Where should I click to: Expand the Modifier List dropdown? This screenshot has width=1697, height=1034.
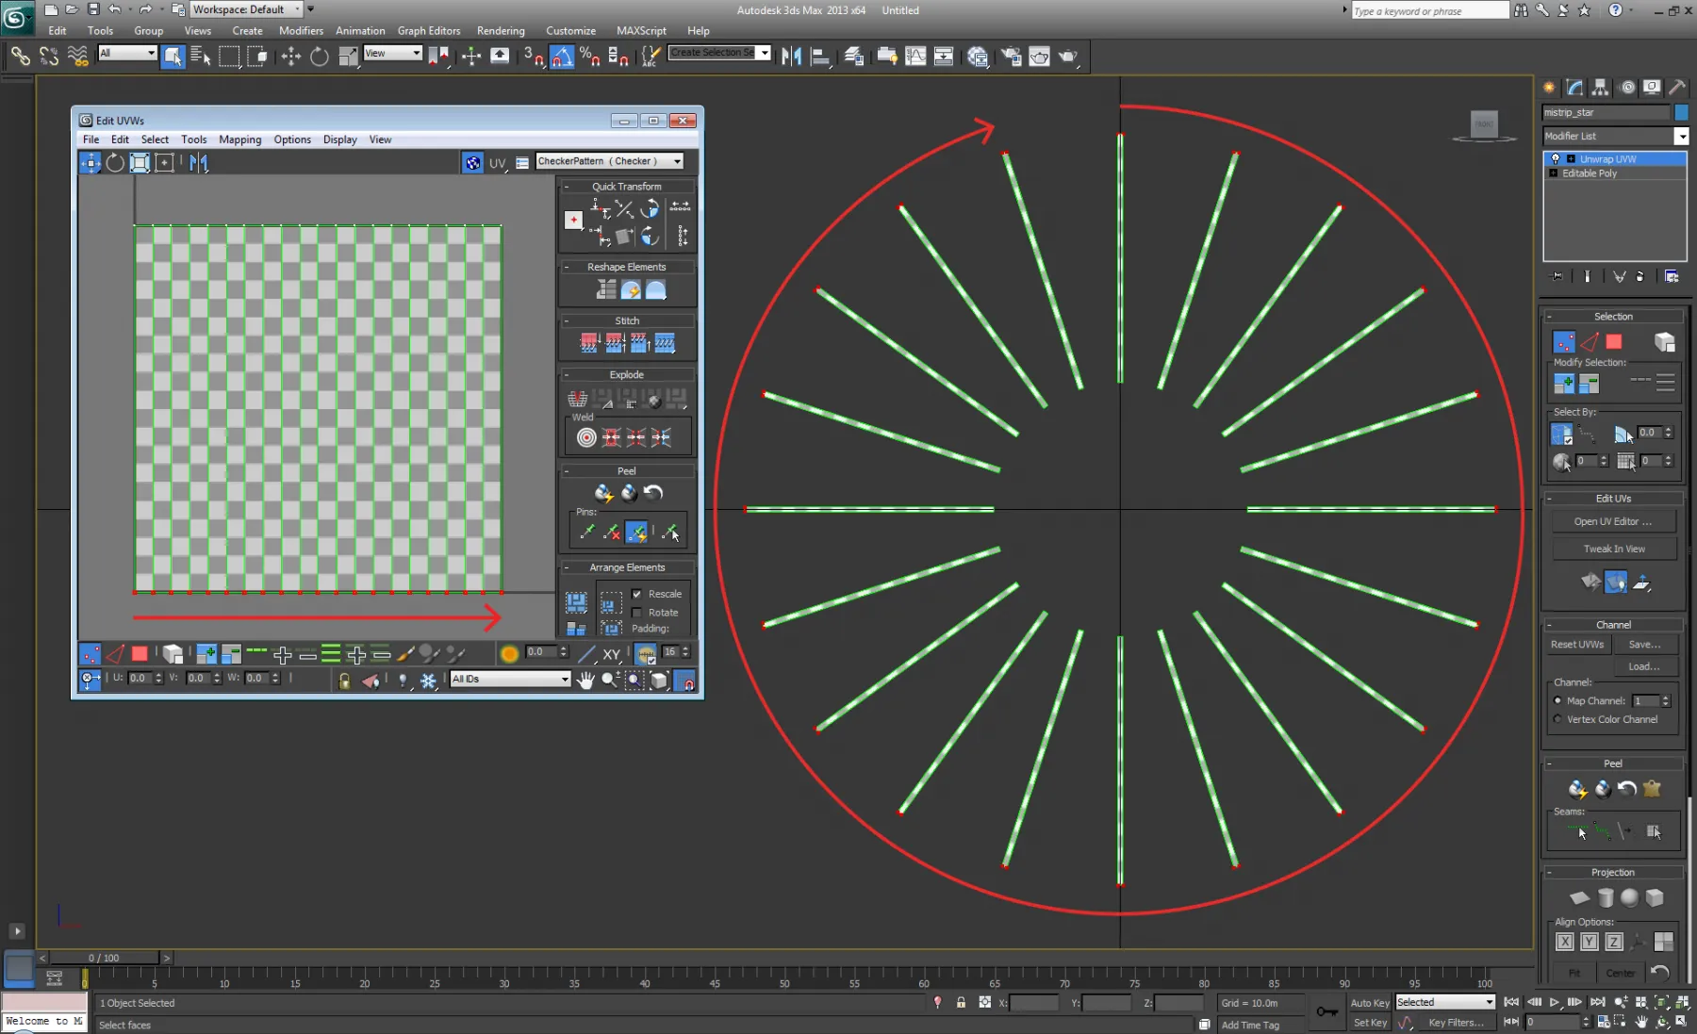1680,137
